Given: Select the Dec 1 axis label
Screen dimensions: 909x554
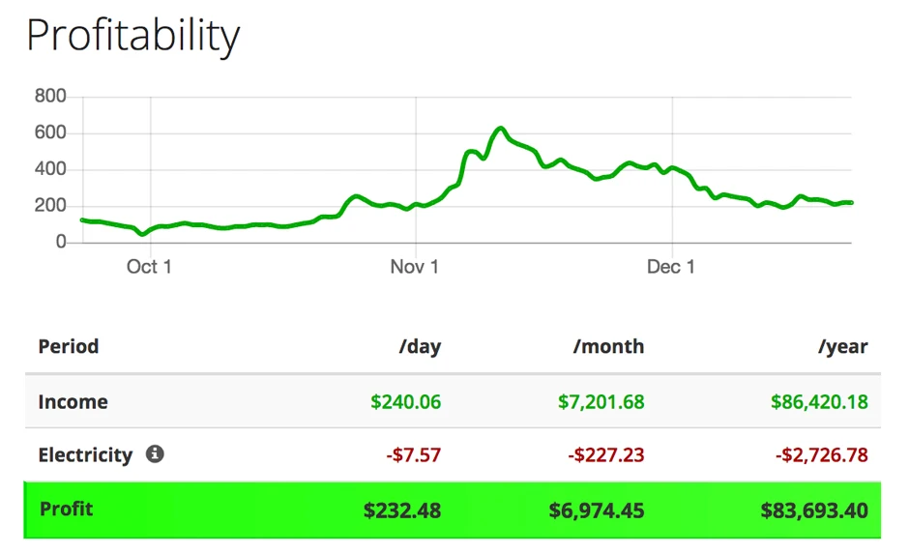Looking at the screenshot, I should click(671, 267).
